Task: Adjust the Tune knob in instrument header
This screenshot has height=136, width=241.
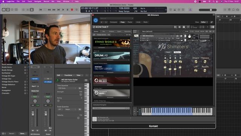Action: (189, 37)
